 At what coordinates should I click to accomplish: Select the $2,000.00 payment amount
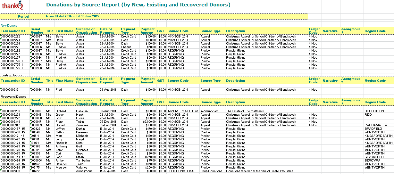click(x=149, y=122)
